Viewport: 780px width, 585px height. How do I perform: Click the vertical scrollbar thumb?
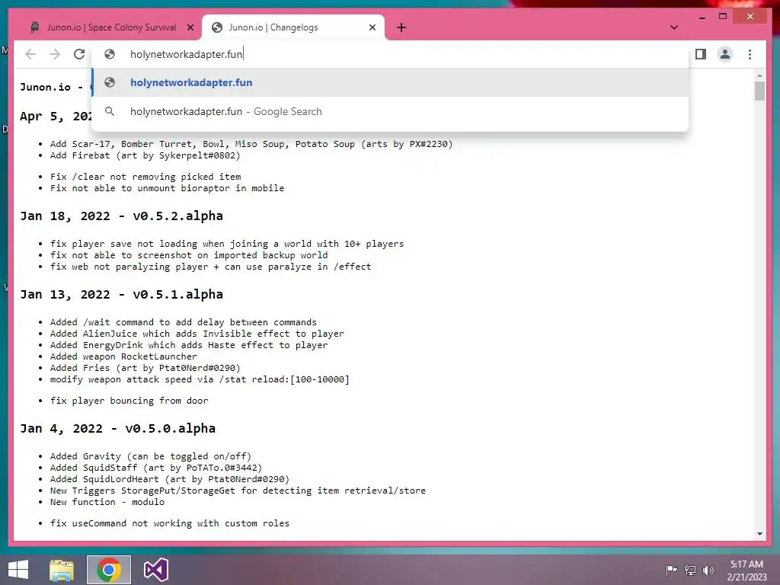click(759, 91)
